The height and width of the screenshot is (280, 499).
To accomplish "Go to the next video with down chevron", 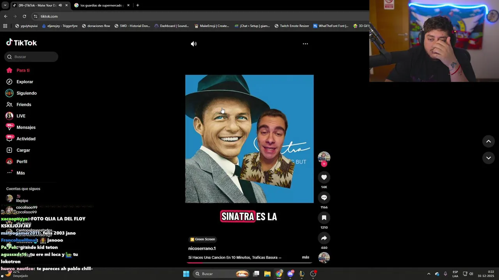I will [488, 158].
